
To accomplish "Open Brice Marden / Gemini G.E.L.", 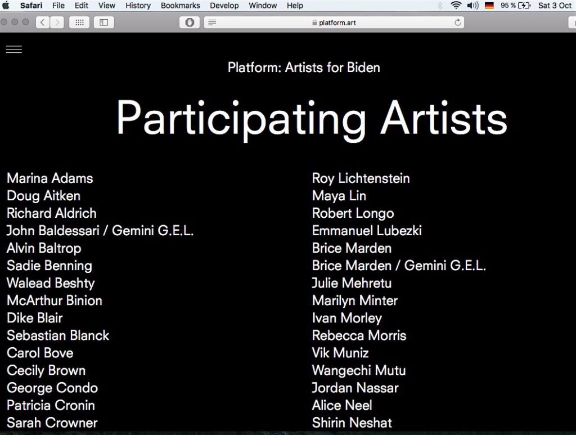I will 399,266.
